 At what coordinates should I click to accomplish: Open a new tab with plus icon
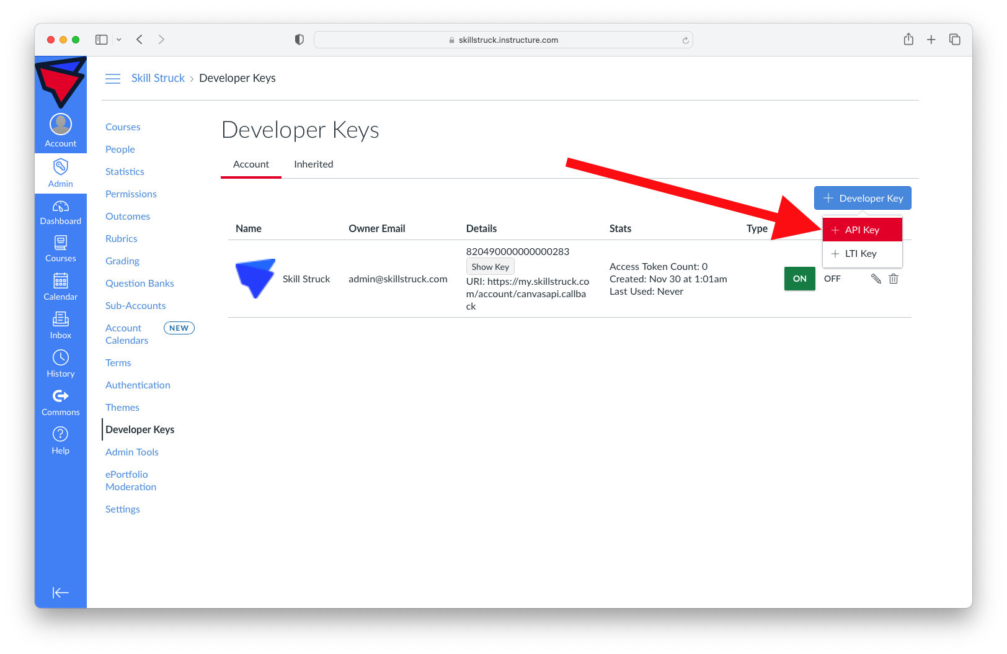(x=931, y=40)
